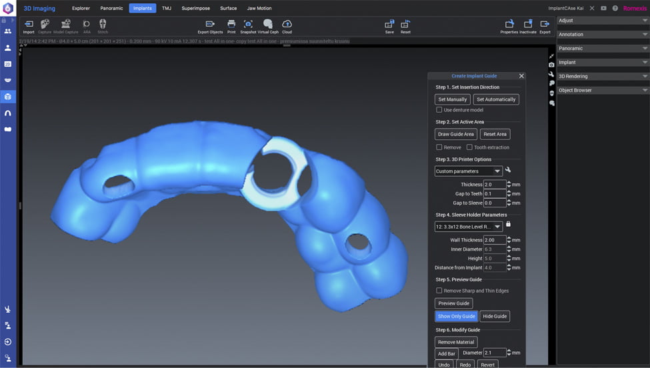Expand the Object Browser panel
650x368 pixels.
603,90
